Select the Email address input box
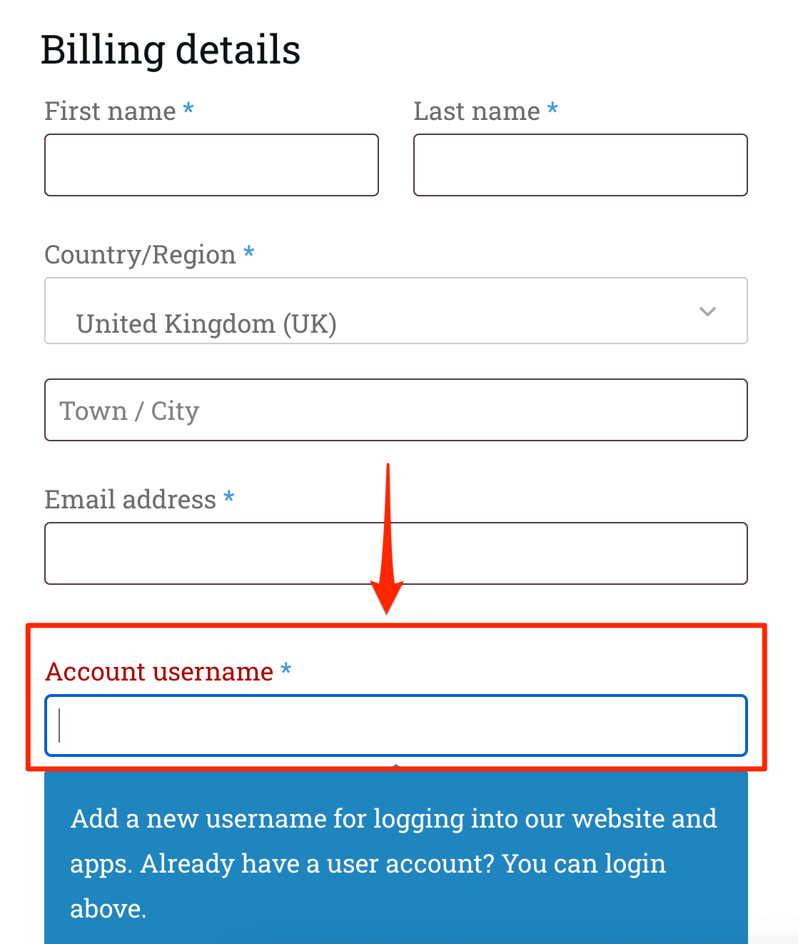This screenshot has height=944, width=798. click(395, 553)
